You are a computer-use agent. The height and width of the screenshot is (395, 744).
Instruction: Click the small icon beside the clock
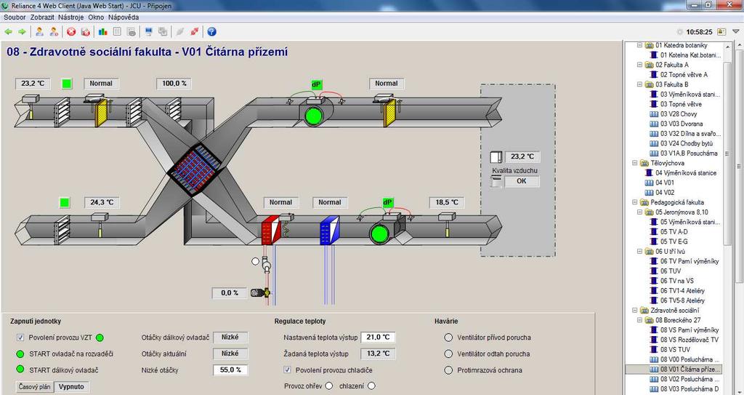pyautogui.click(x=721, y=32)
